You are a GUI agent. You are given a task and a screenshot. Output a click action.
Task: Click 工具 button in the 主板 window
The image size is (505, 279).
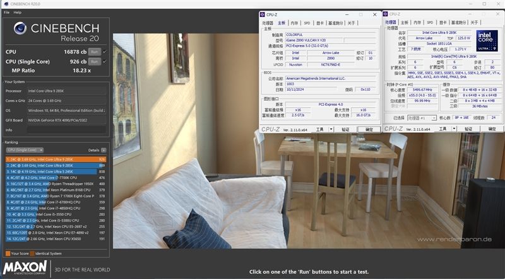coord(320,129)
